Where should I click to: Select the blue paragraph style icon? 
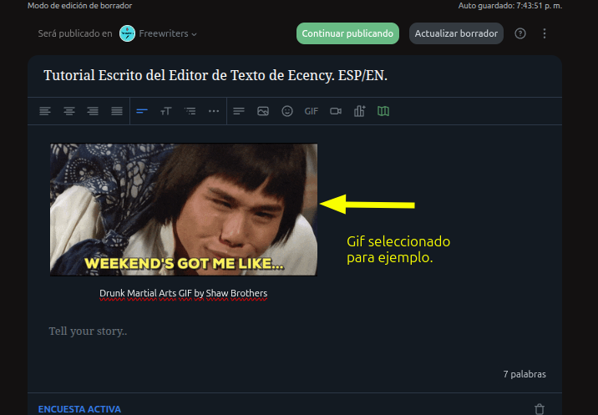coord(142,111)
